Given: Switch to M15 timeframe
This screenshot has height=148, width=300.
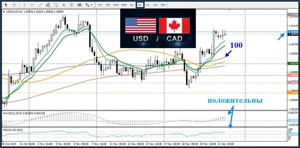Looking at the screenshot, I should point(116,5).
